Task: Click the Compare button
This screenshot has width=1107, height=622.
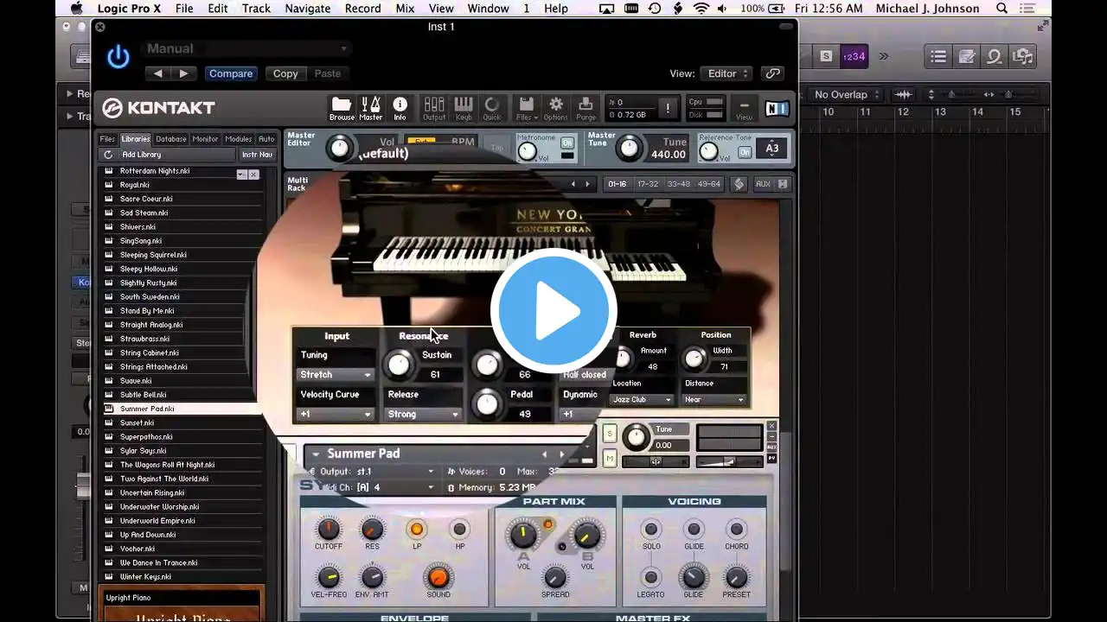Action: (x=231, y=73)
